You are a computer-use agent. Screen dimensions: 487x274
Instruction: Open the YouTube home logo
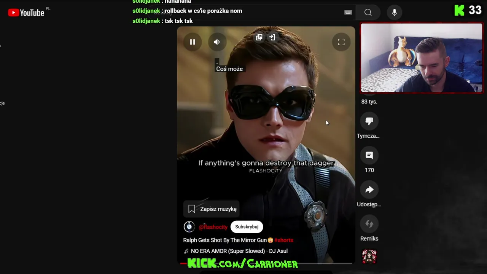26,13
